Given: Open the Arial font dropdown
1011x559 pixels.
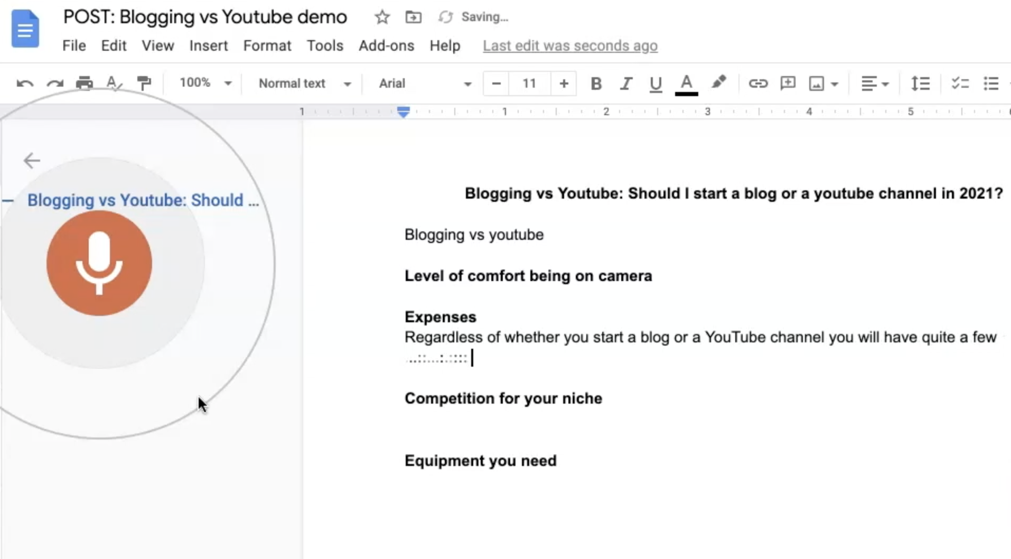Looking at the screenshot, I should point(425,83).
